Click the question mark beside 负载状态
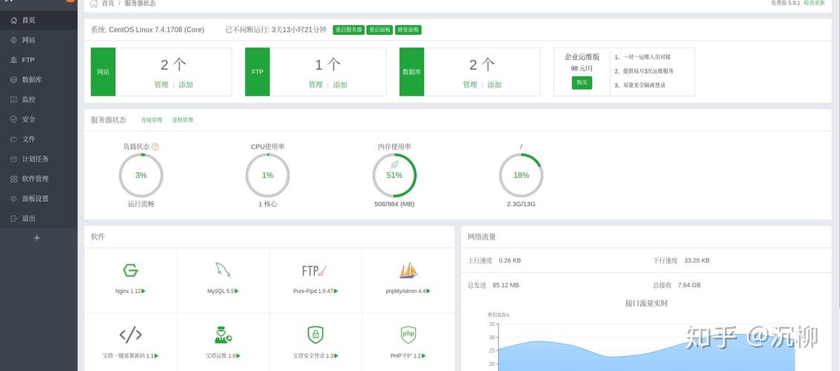The width and height of the screenshot is (840, 371). pyautogui.click(x=155, y=146)
